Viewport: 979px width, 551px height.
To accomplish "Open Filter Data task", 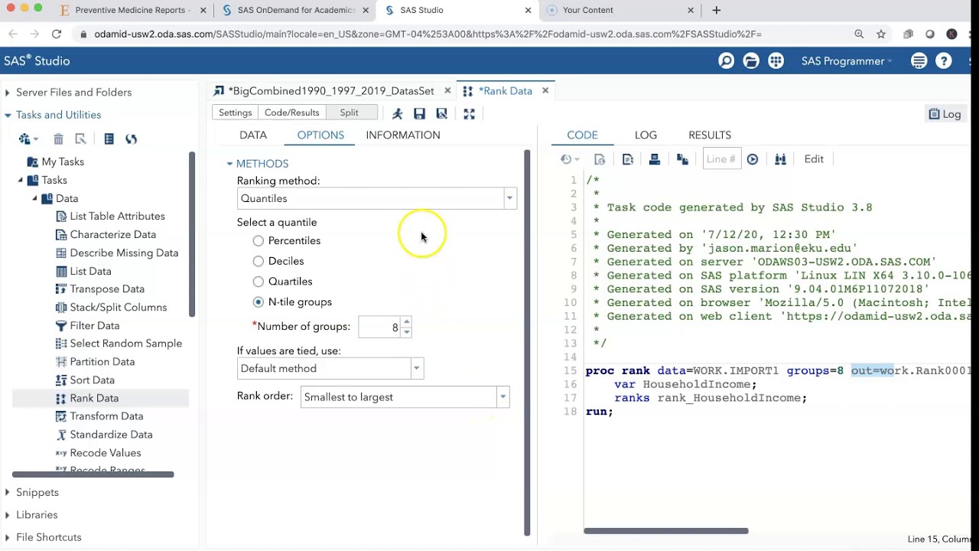I will [x=94, y=325].
